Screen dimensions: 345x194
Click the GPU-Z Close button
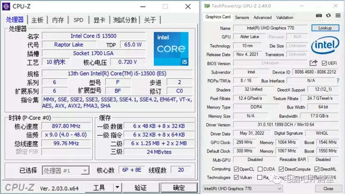(x=328, y=188)
